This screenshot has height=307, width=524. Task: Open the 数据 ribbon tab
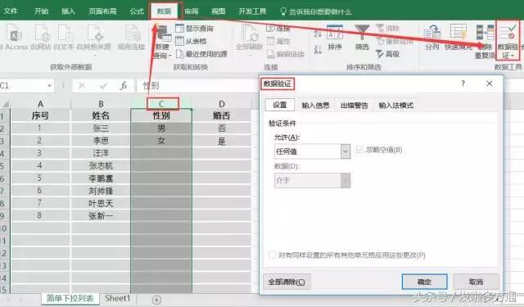(164, 11)
